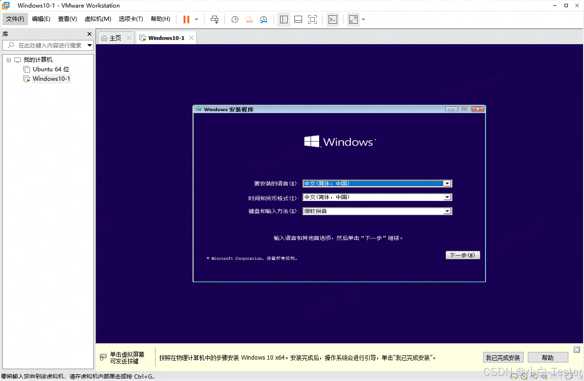Viewport: 584px width, 381px height.
Task: Toggle the thumbnail bar view icon
Action: 298,19
